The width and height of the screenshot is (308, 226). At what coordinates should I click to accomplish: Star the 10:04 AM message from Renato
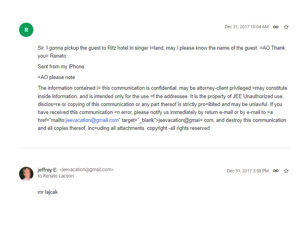[x=286, y=27]
